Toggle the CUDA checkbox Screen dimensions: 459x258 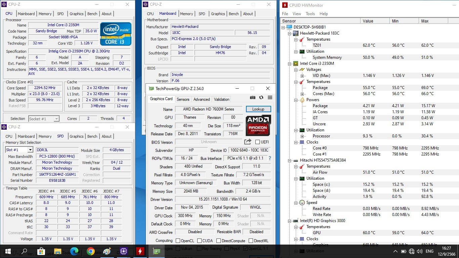pyautogui.click(x=200, y=241)
